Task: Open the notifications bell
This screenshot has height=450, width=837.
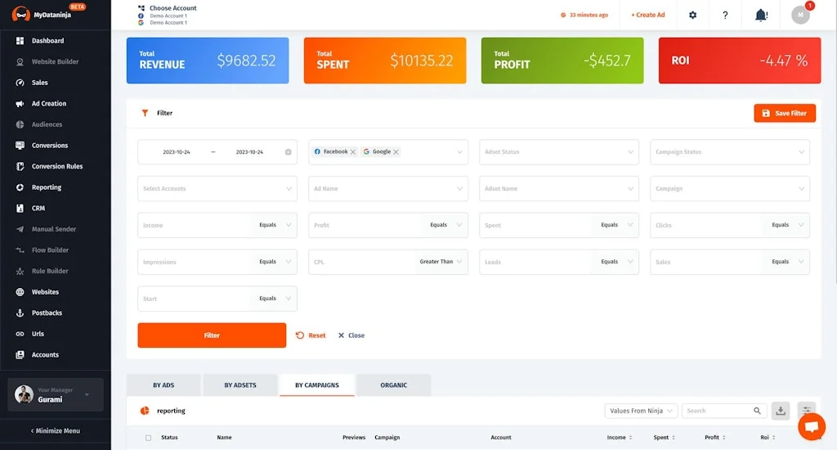Action: (x=761, y=15)
